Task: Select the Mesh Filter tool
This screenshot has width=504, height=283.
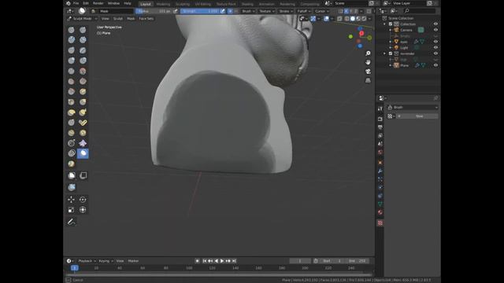Action: [72, 187]
